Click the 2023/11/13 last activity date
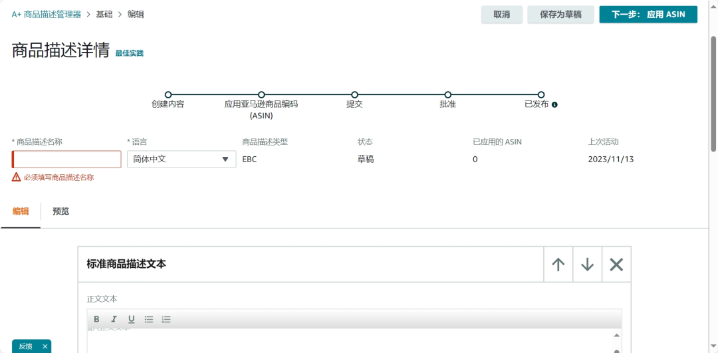The height and width of the screenshot is (353, 718). coord(611,160)
